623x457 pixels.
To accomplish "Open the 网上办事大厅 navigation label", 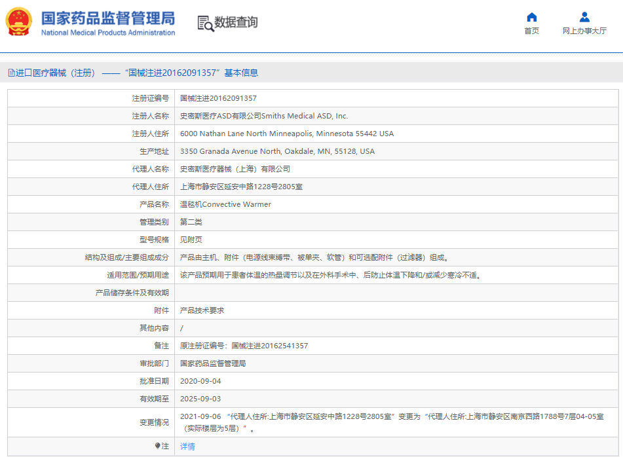I will [x=584, y=31].
